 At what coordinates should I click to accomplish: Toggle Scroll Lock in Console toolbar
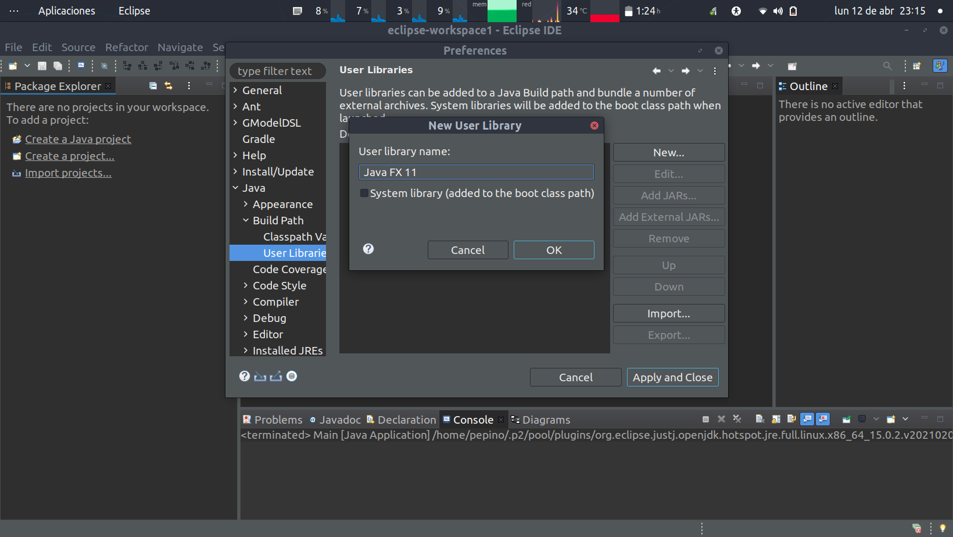coord(776,419)
